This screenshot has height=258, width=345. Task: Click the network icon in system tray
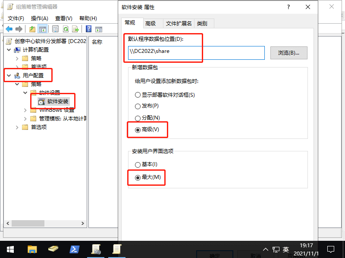click(276, 249)
